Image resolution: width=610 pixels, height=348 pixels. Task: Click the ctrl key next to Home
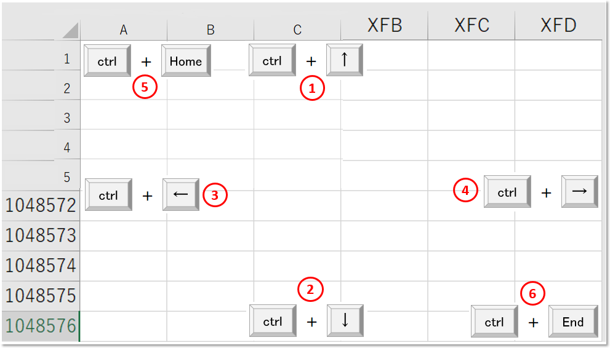(x=107, y=61)
